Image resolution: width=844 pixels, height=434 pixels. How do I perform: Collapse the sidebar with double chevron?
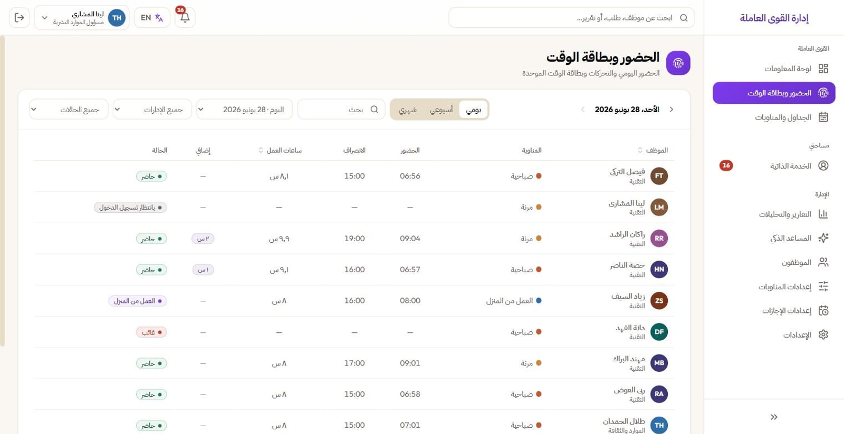tap(774, 417)
